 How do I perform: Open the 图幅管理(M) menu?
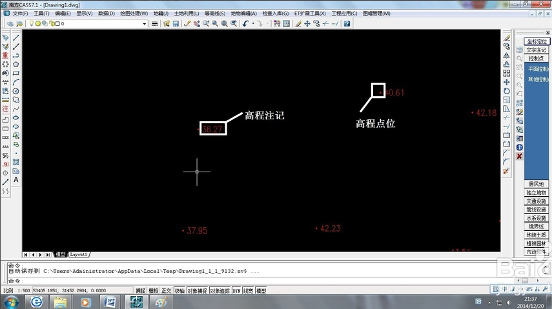tap(376, 14)
